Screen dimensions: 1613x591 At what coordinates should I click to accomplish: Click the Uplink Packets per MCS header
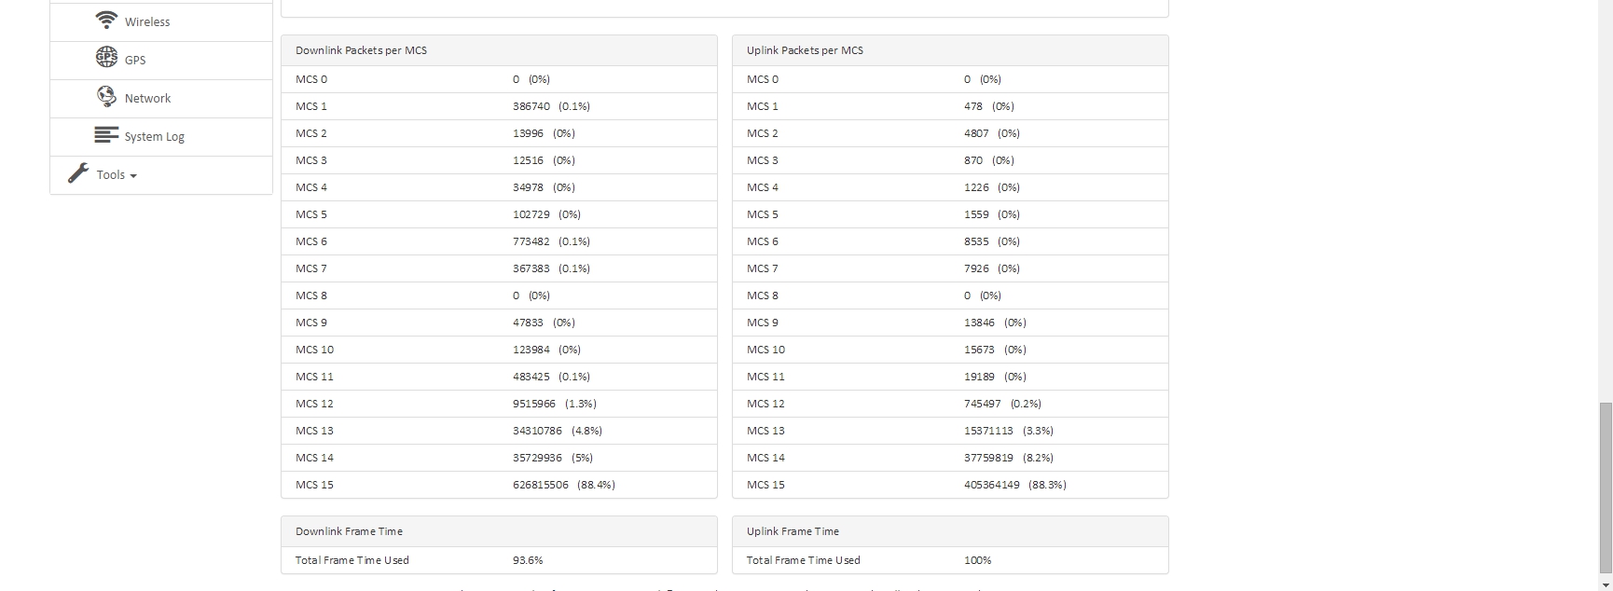click(x=805, y=50)
